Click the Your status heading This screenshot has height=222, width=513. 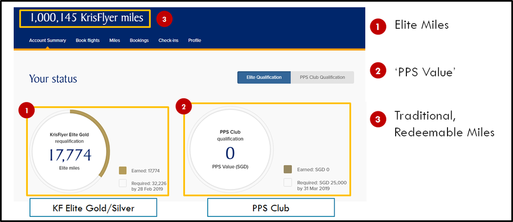pyautogui.click(x=53, y=79)
